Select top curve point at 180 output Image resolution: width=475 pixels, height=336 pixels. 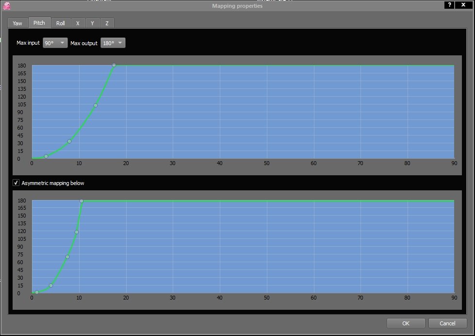pos(114,65)
